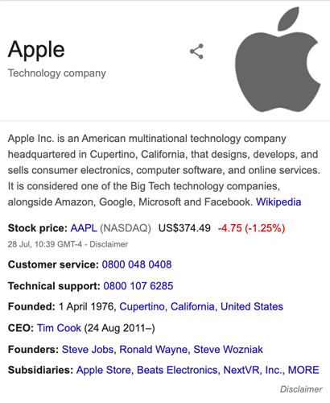Viewport: 330px width, 403px height.
Task: Open the Ronald Wayne founder link
Action: pos(153,350)
